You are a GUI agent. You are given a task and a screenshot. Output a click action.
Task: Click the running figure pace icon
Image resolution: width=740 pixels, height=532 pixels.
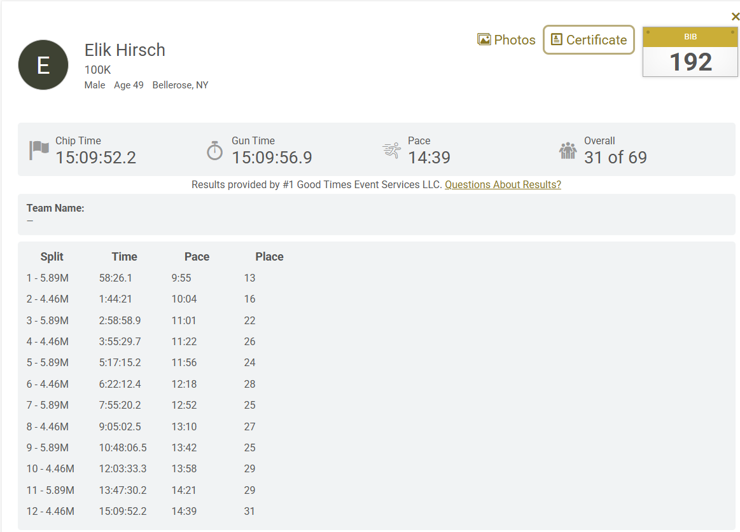point(391,151)
